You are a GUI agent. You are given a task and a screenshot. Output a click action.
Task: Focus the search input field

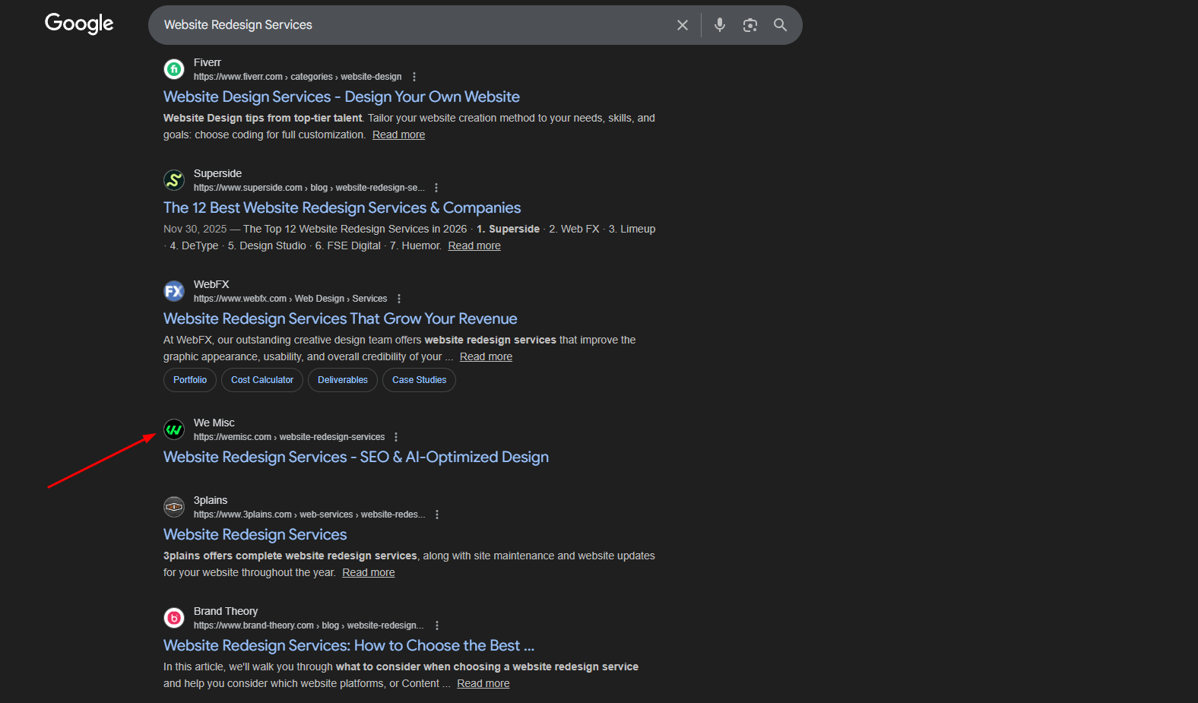point(410,25)
